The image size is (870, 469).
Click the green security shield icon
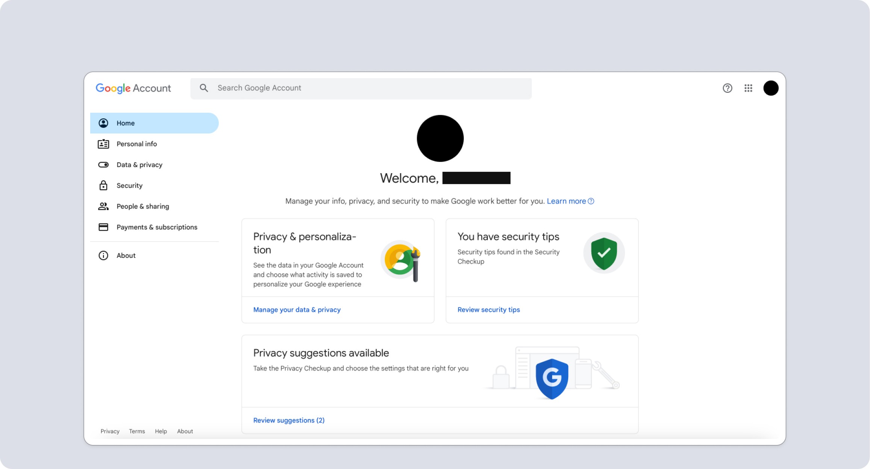click(604, 253)
